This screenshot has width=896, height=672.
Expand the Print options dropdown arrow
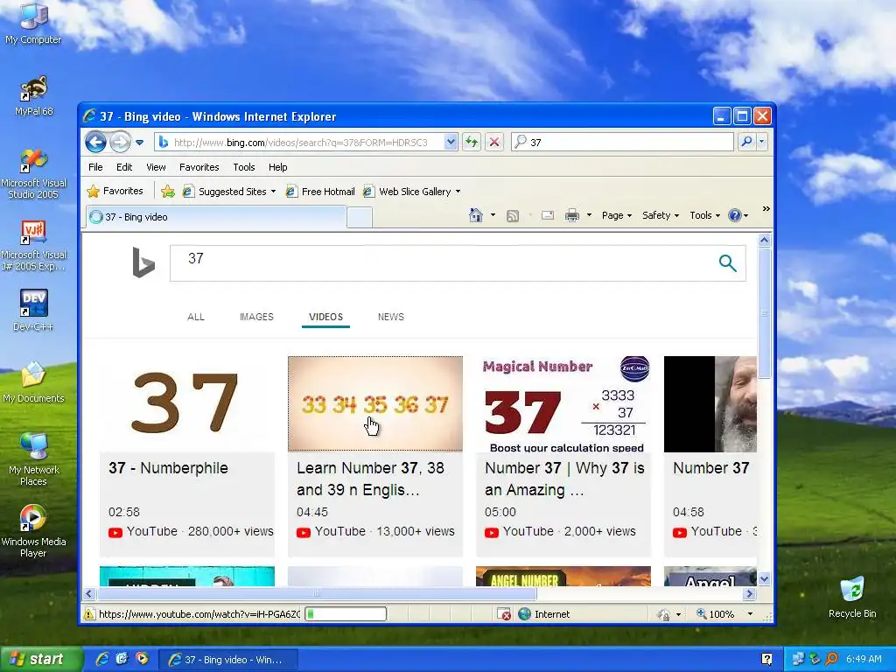pyautogui.click(x=589, y=215)
